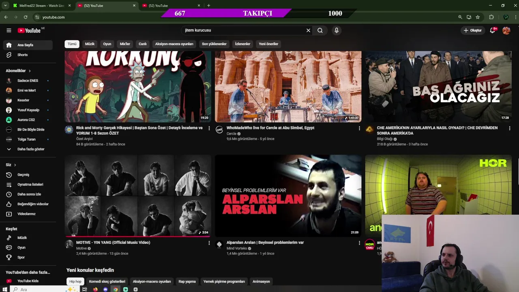The image size is (519, 292).
Task: Play the WhoMadeWho Abu Simbel thumbnail
Action: 288,86
